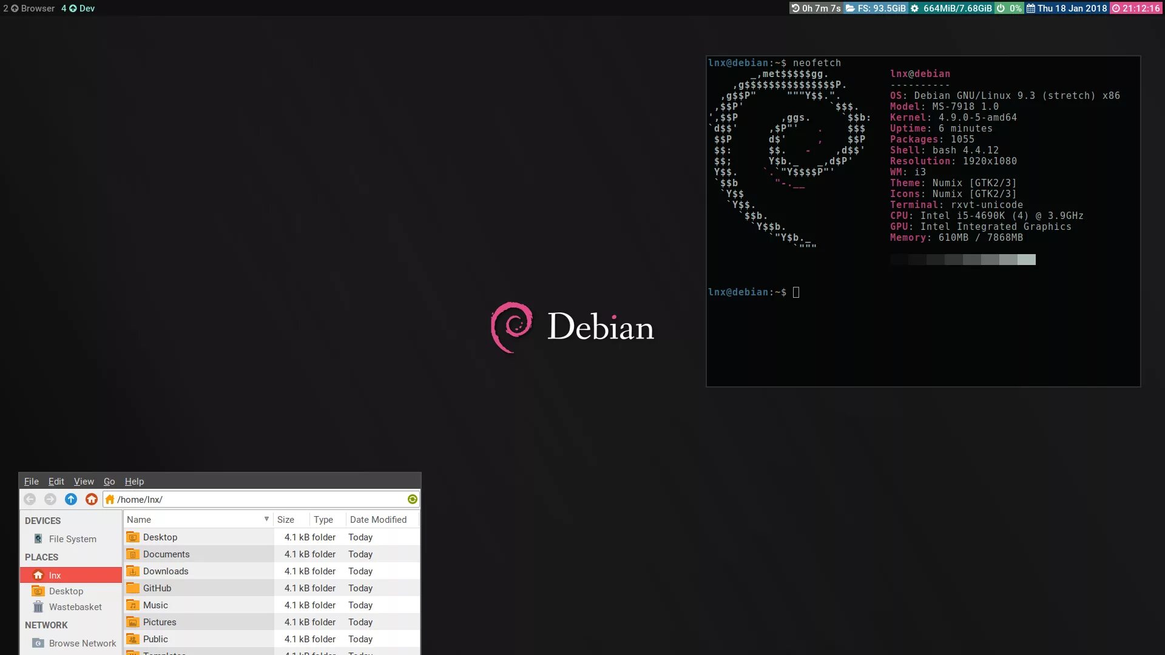Click the lnx home folder shortcut
The image size is (1165, 655).
[x=55, y=574]
